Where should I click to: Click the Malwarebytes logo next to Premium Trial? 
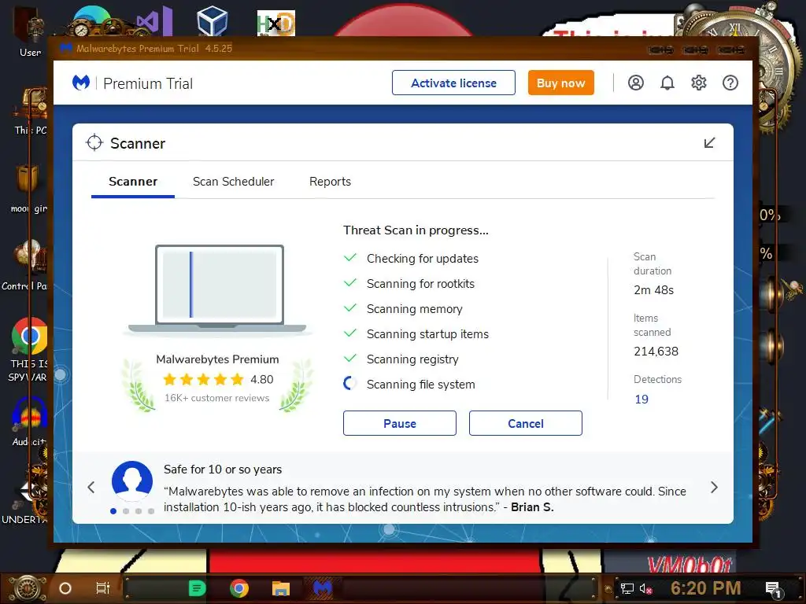point(81,83)
